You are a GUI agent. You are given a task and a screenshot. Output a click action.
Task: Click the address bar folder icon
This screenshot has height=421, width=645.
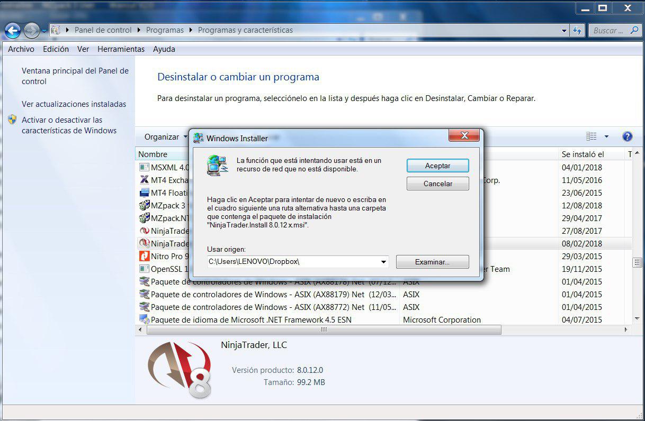pos(55,30)
